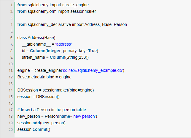Image resolution: width=191 pixels, height=138 pixels.
Task: Click line number 14 in gutter
Action: (x=11, y=90)
